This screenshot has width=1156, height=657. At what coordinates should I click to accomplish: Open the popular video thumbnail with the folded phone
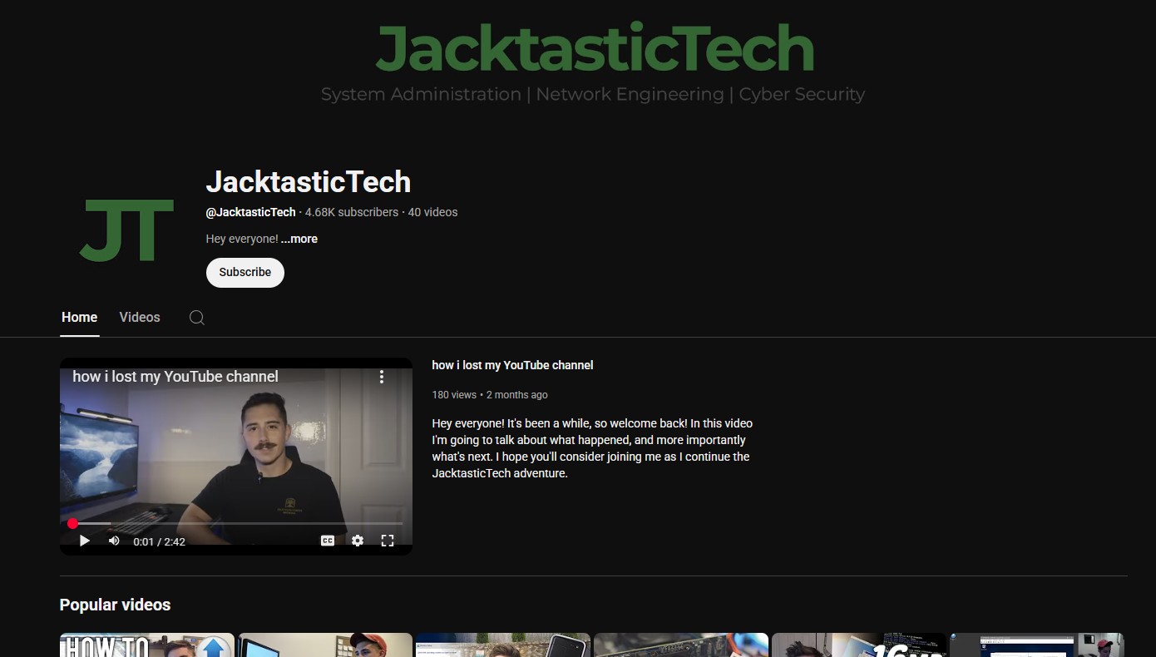(502, 645)
